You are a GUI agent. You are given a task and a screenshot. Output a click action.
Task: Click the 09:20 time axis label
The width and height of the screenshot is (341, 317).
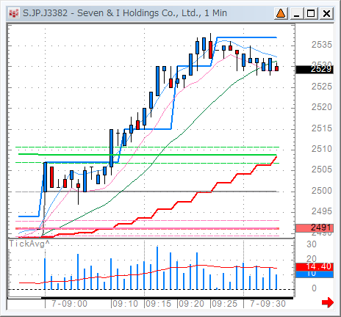coord(191,304)
